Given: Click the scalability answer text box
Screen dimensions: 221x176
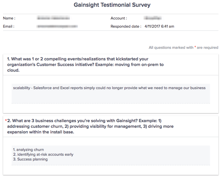Looking at the screenshot, I should (109, 88).
